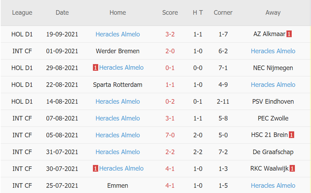The width and height of the screenshot is (311, 193).
Task: Click the 7-0 score against HSC 21 Brein
Action: [170, 135]
